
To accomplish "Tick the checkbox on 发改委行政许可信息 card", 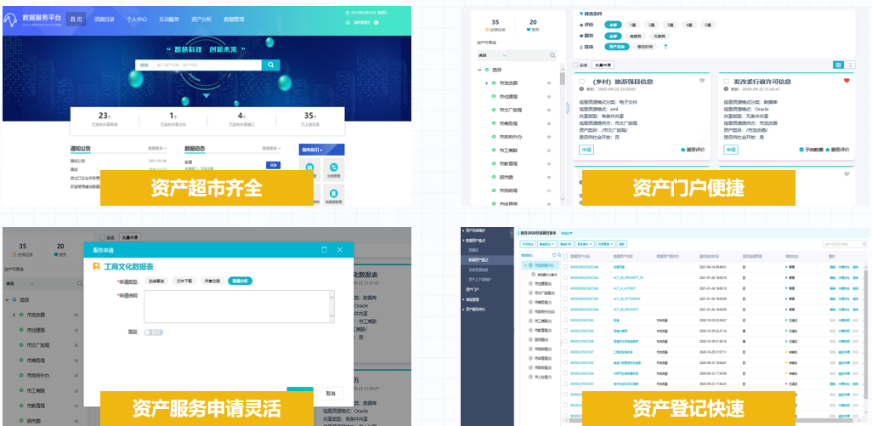I will point(725,82).
